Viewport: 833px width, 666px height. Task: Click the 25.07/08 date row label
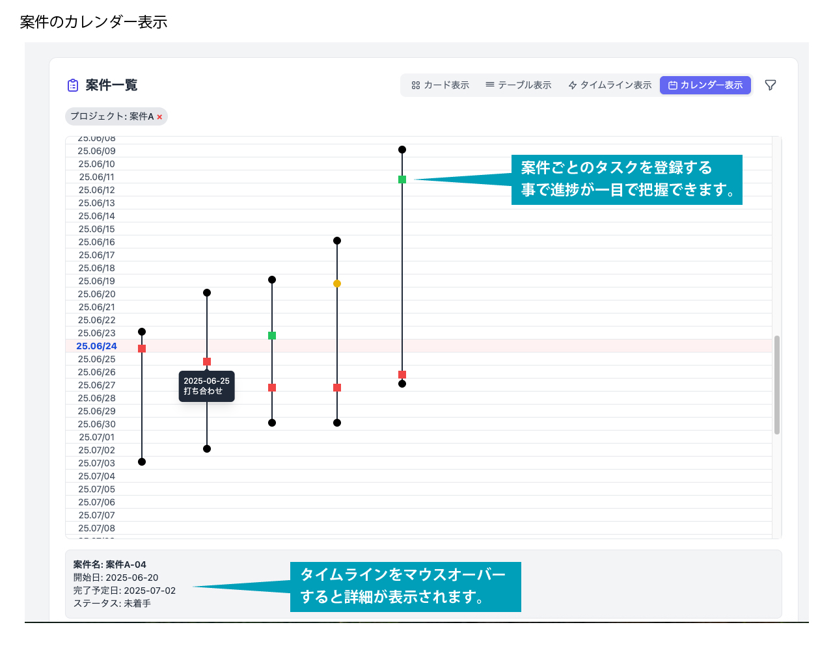click(96, 528)
